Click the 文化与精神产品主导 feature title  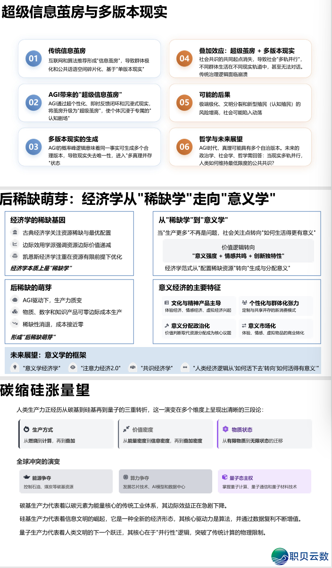point(196,303)
